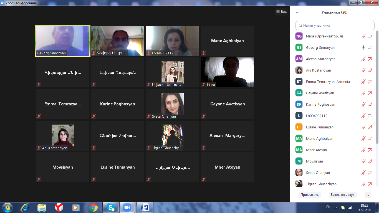Click the LT avatar for Lusine Tumanyan
The image size is (379, 213).
pos(299,127)
